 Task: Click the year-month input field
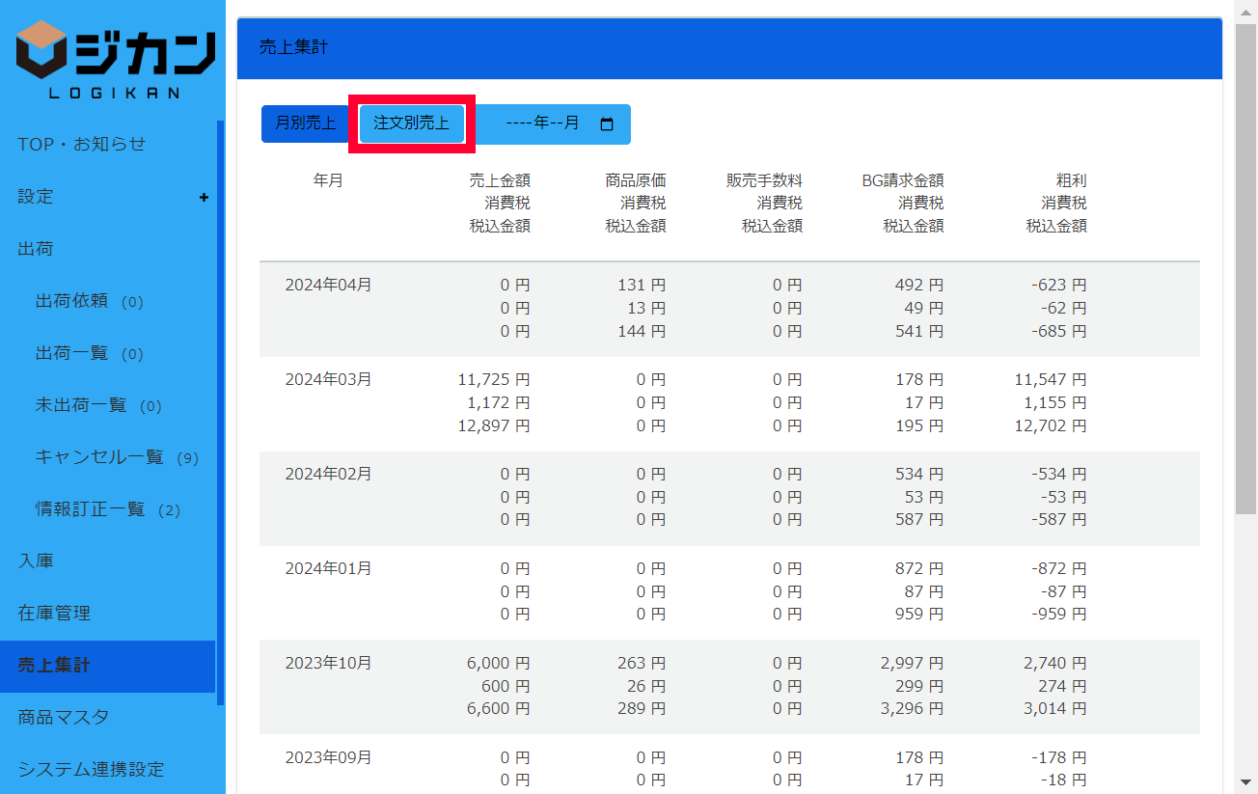coord(542,123)
